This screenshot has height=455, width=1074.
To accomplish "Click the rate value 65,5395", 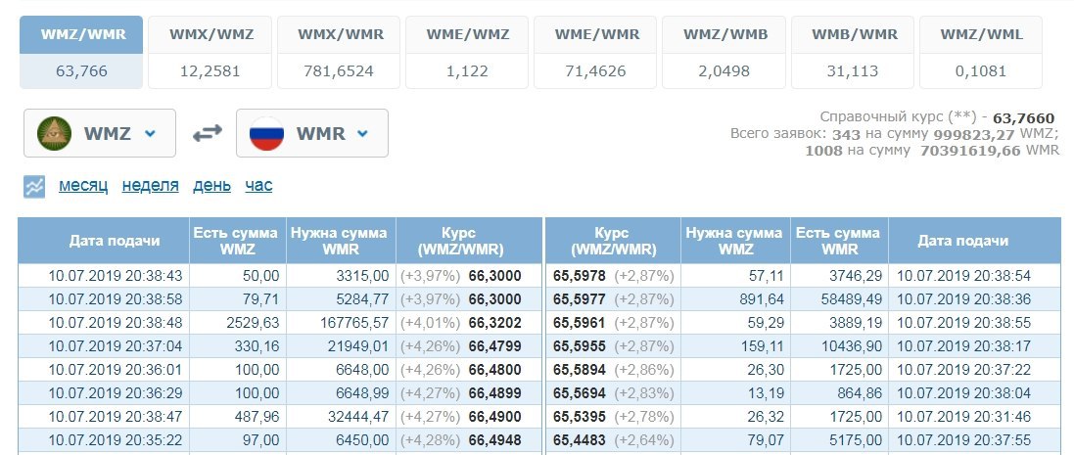I will [x=580, y=417].
